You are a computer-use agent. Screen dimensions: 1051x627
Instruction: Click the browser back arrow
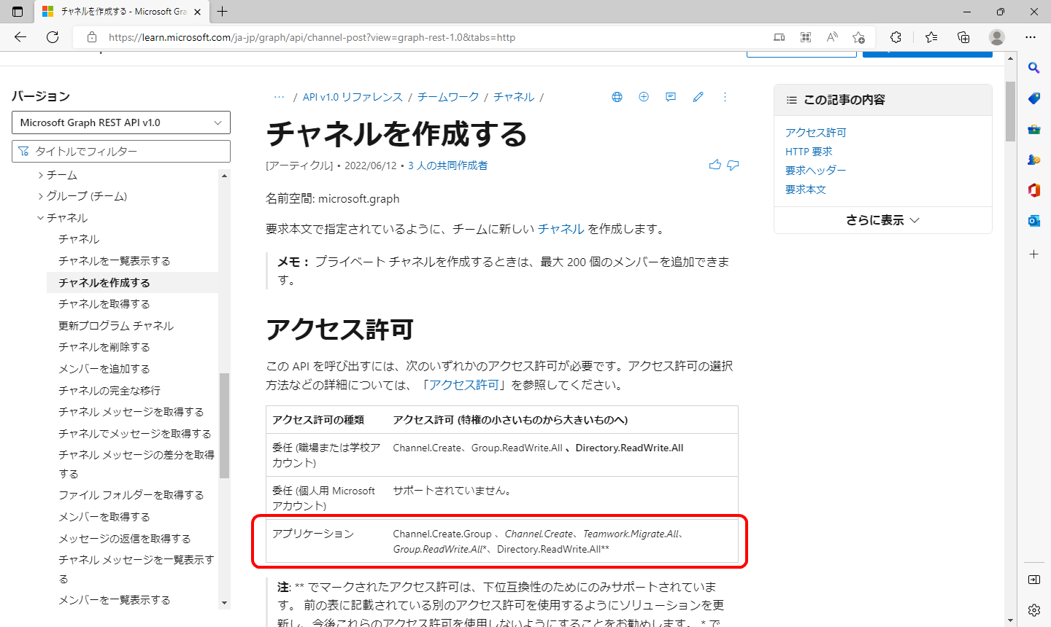point(20,37)
